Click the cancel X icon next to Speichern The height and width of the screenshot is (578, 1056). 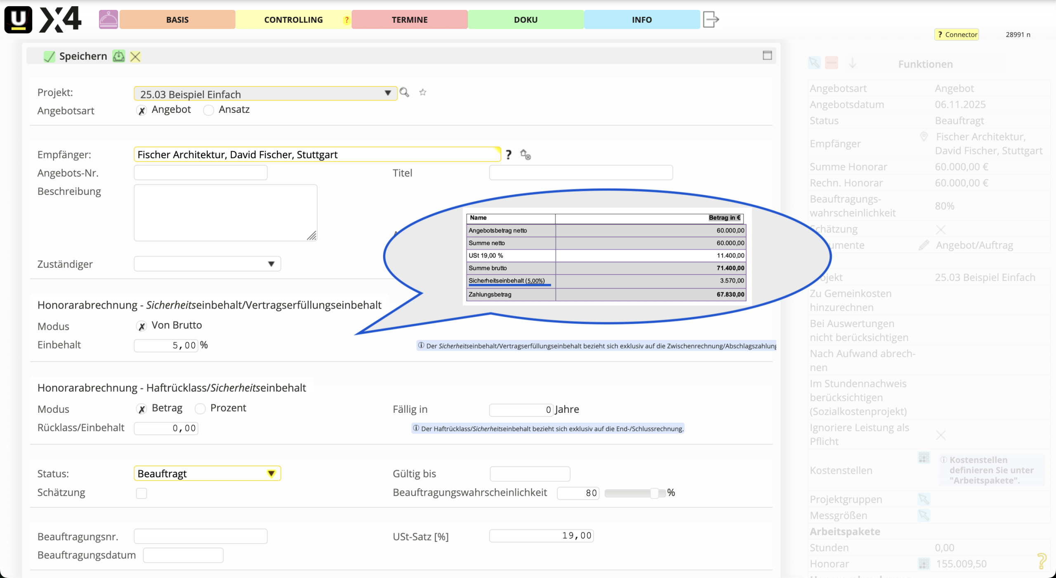pos(135,56)
